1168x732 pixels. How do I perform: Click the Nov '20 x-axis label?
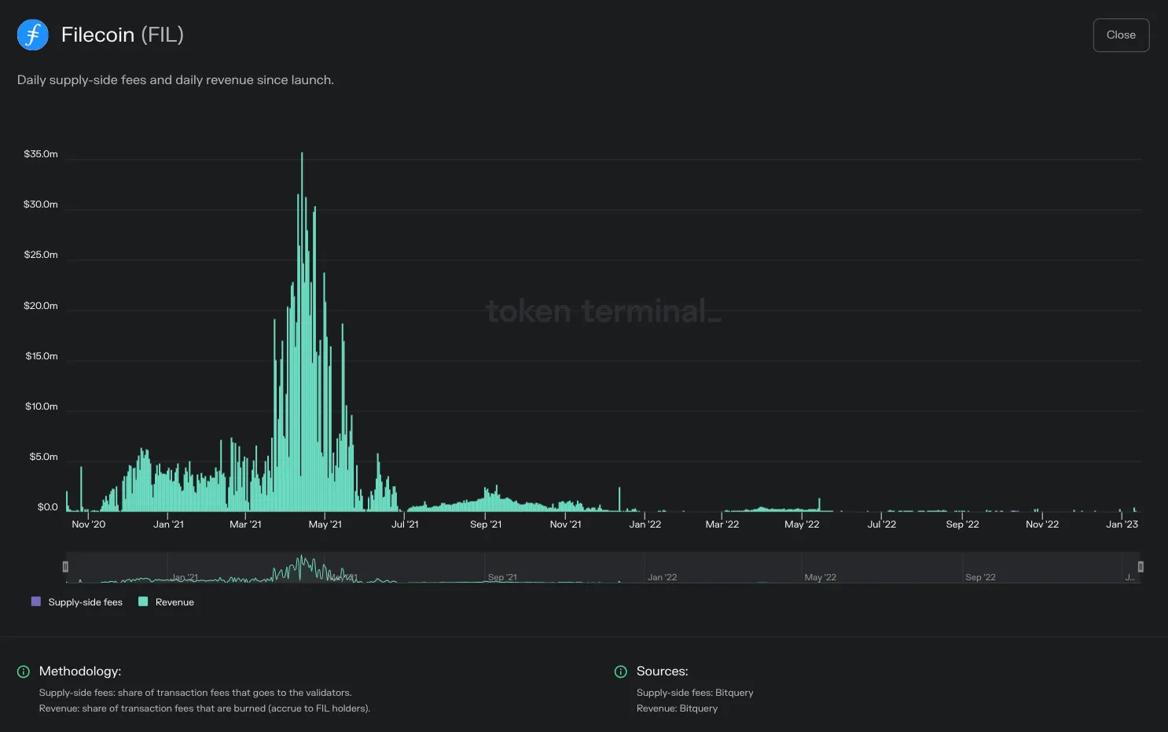[x=89, y=524]
